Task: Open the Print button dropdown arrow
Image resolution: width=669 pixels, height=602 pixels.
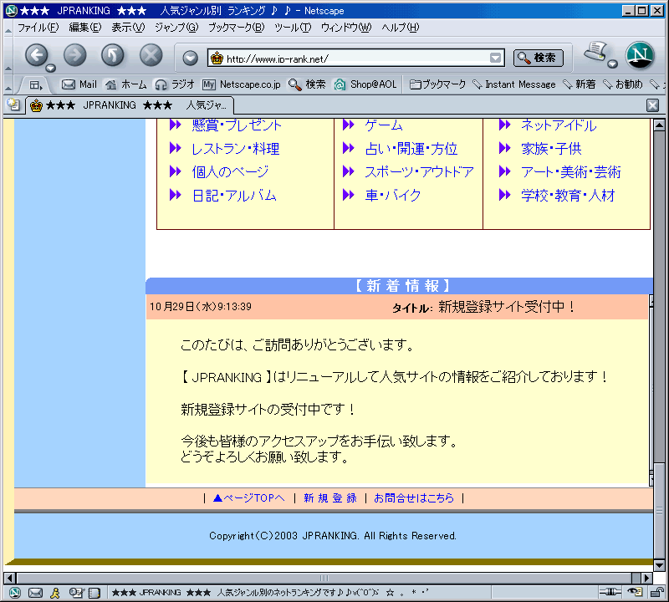Action: 613,64
